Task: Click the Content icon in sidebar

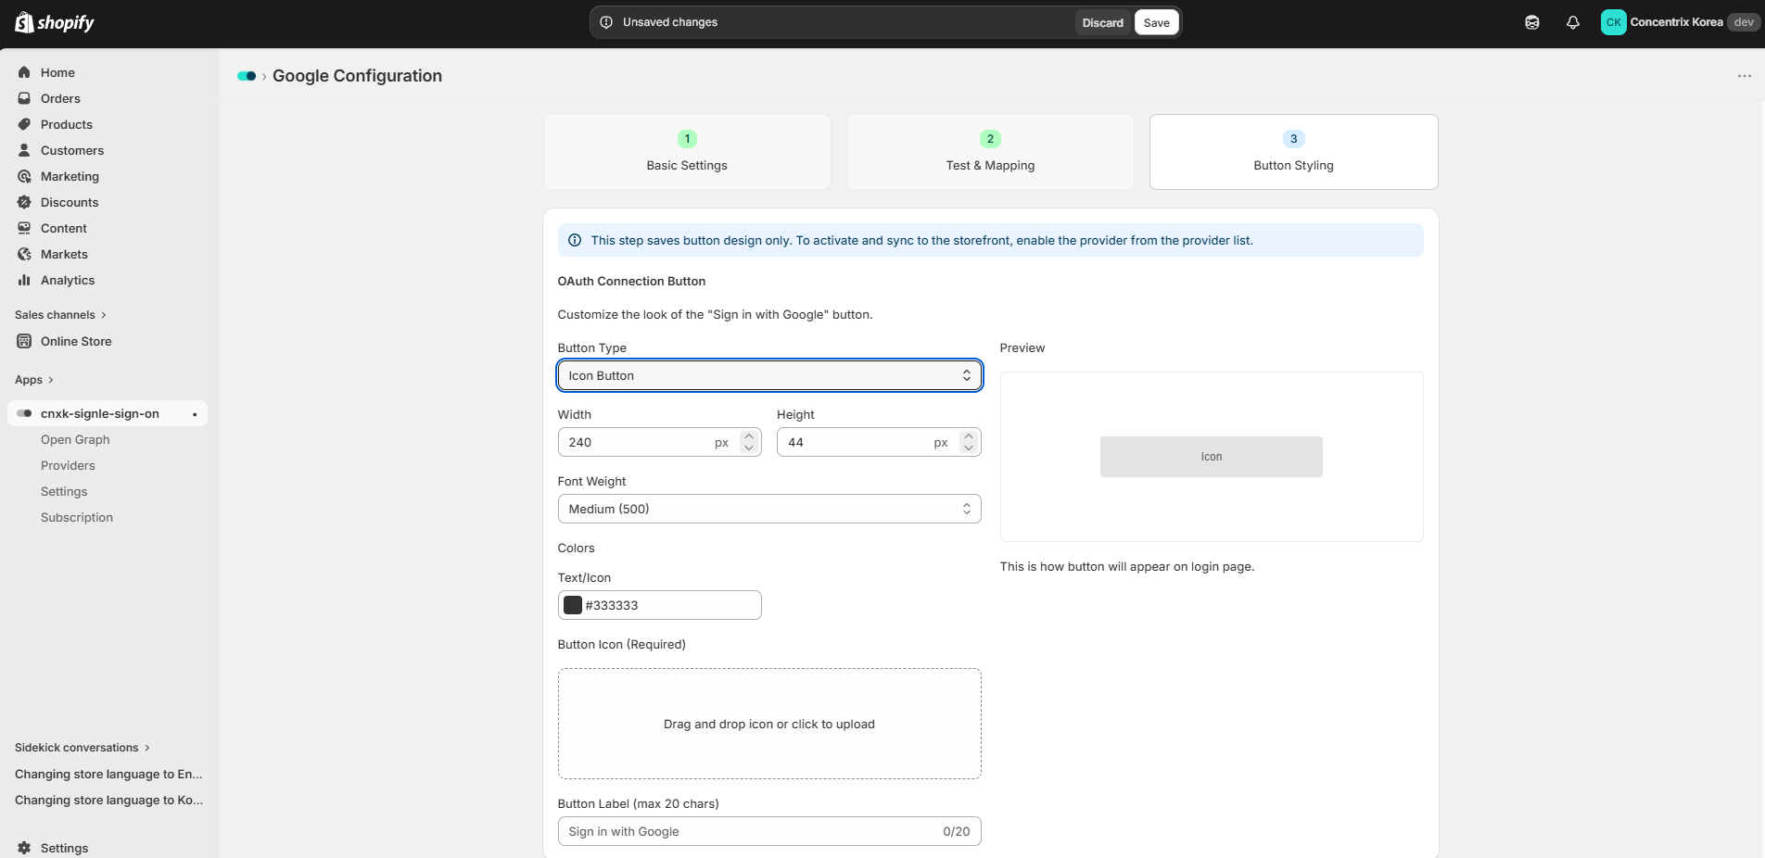Action: coord(24,228)
